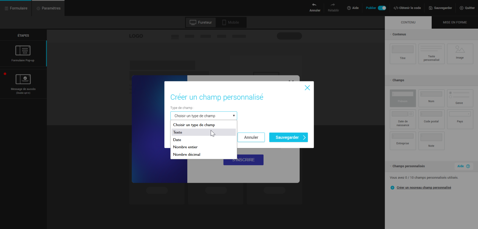Pick the "Choisir un type de champ" placeholder option
478x229 pixels.
(204, 125)
